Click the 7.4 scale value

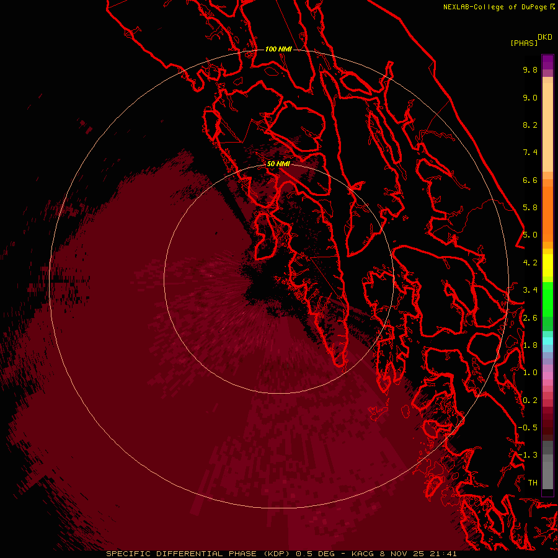(x=530, y=153)
